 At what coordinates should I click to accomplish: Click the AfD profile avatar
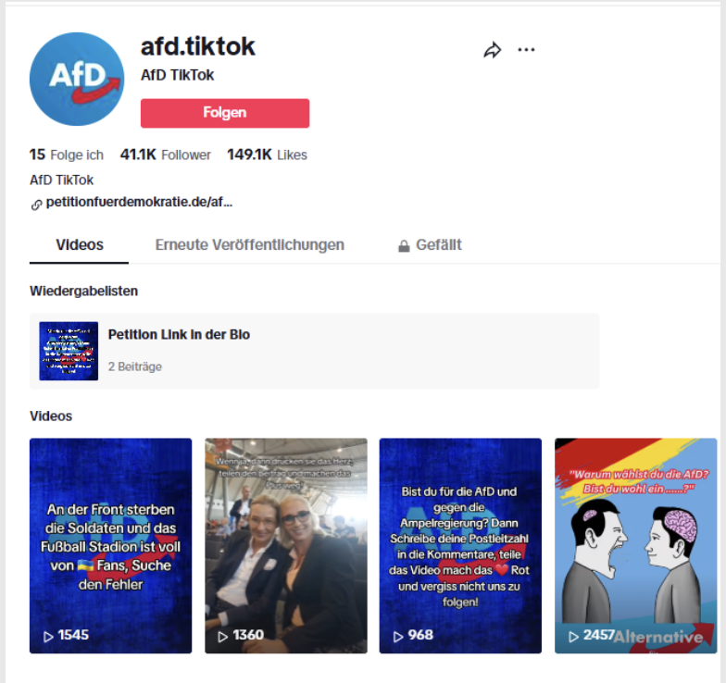tap(77, 80)
